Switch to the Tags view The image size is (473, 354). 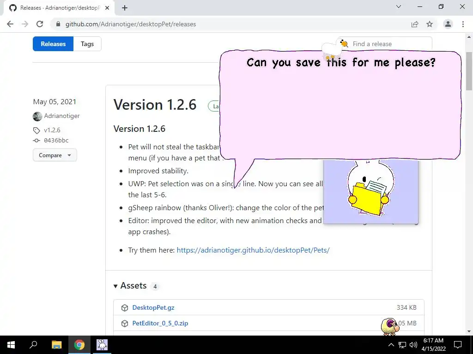(x=87, y=44)
